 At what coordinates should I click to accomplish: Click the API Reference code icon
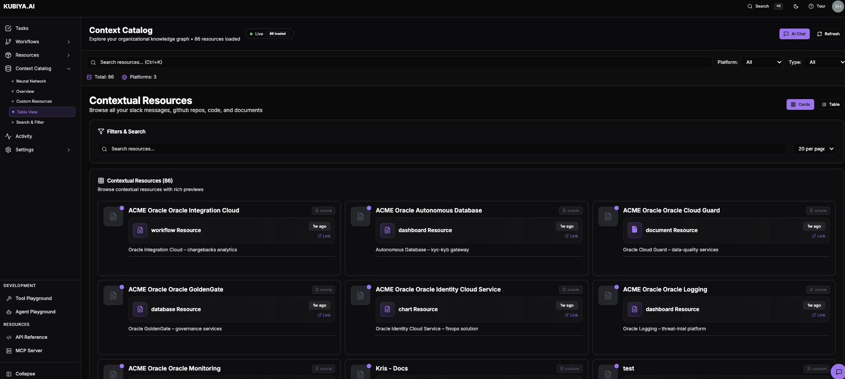click(9, 337)
